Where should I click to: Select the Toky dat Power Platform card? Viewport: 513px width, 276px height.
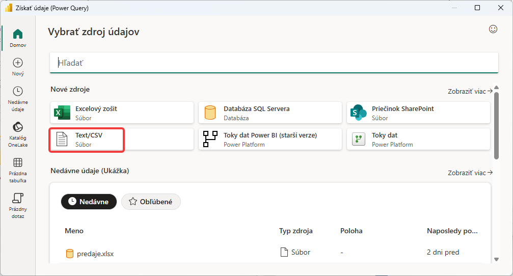tap(418, 140)
